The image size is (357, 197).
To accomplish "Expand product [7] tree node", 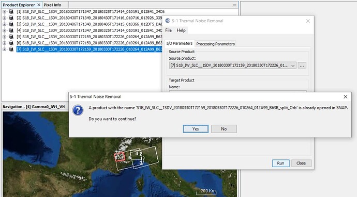I will point(4,50).
